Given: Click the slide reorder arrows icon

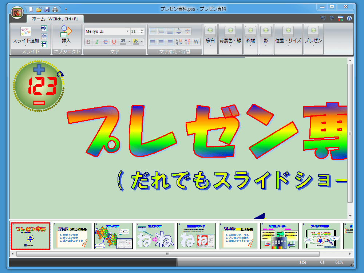Looking at the screenshot, I should [x=44, y=44].
